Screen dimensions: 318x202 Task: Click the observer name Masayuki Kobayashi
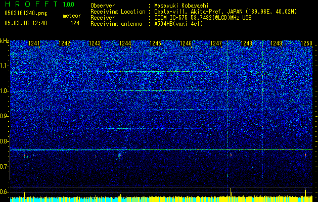[x=181, y=6]
